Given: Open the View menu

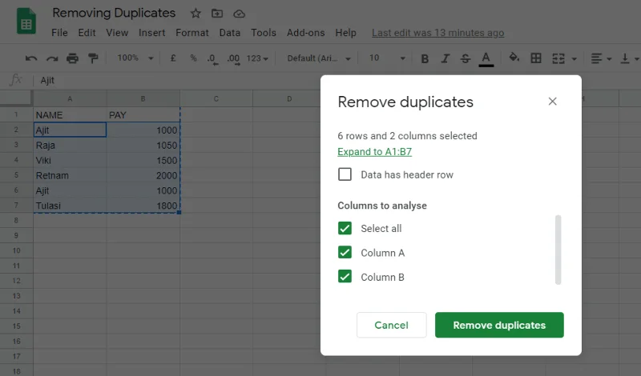Looking at the screenshot, I should [x=117, y=33].
